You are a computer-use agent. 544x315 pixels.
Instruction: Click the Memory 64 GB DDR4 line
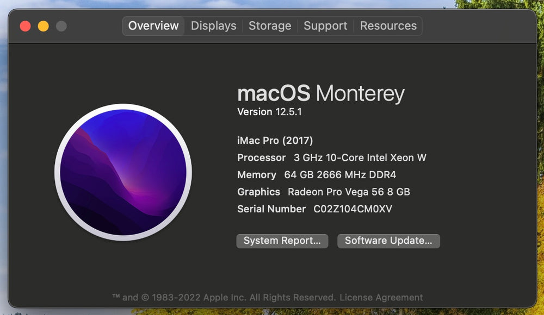tap(317, 175)
